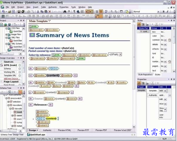The height and width of the screenshot is (141, 177).
Task: Open the XPath combo box dropdown
Action: click(121, 54)
